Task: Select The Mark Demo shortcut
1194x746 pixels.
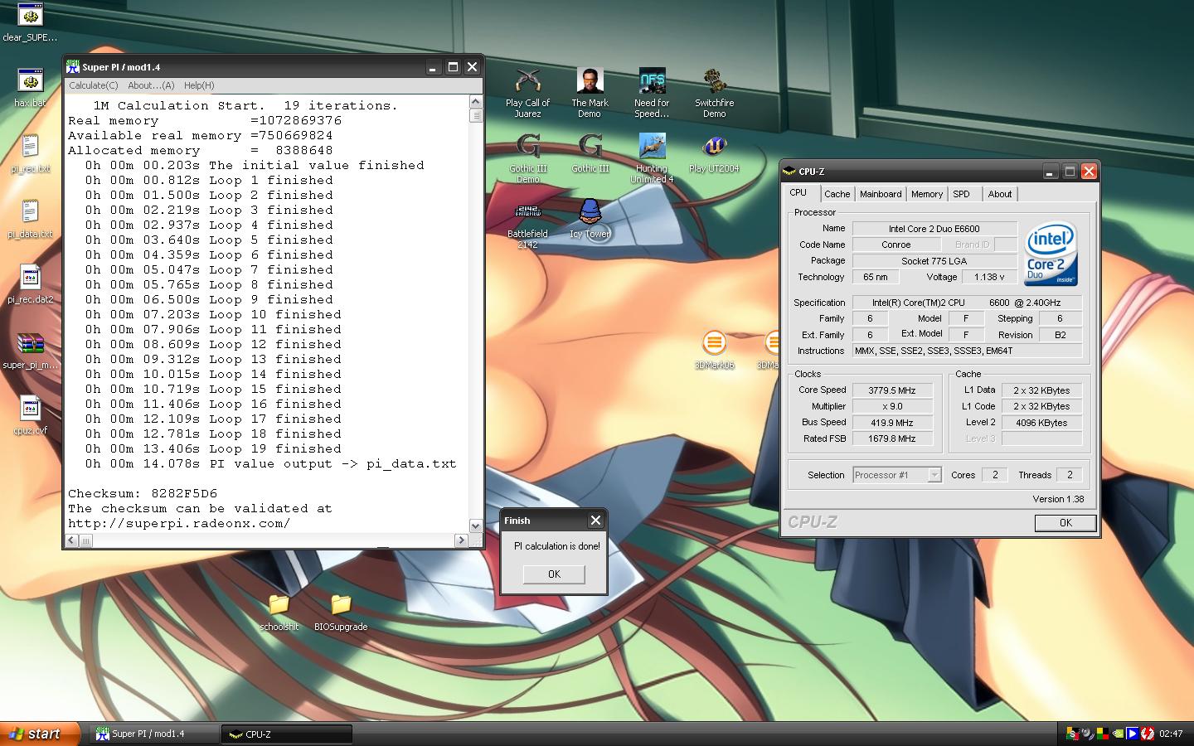Action: (x=590, y=93)
